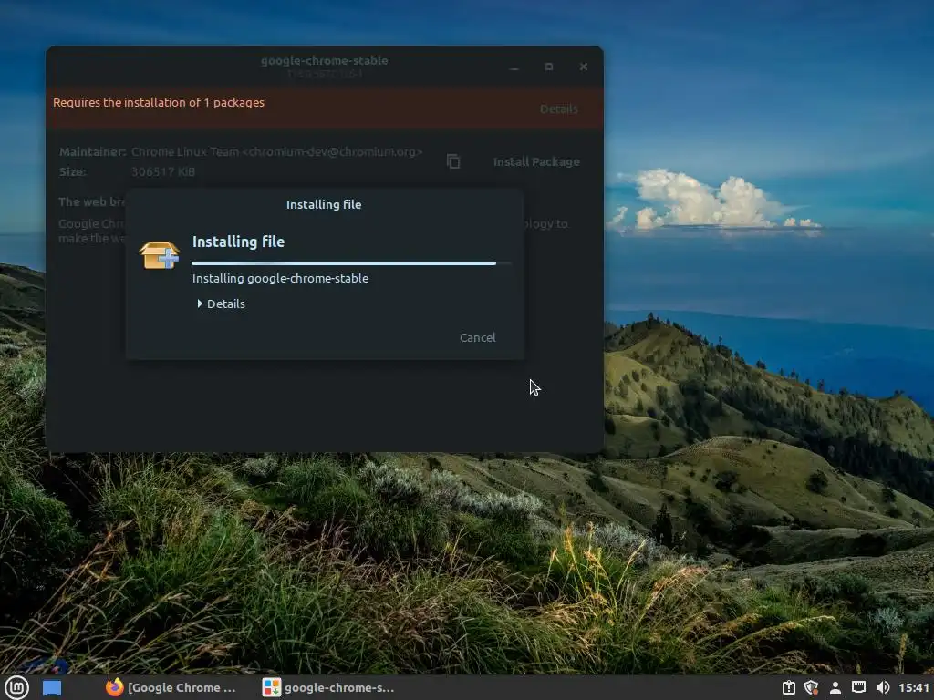Click the installation progress bar

click(x=351, y=263)
